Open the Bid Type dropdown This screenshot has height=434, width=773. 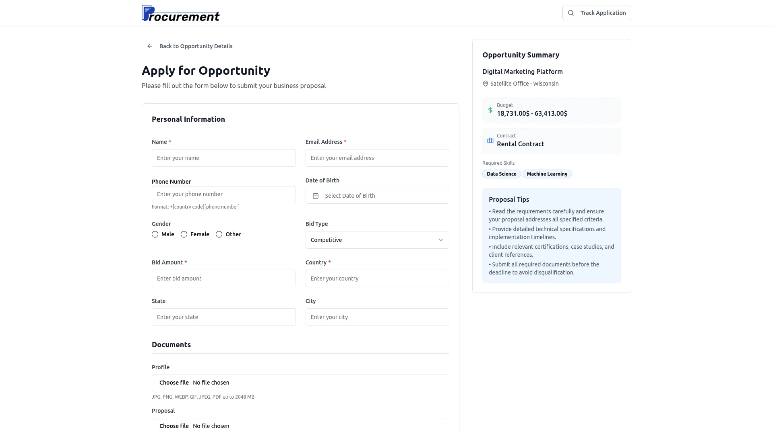(x=377, y=240)
